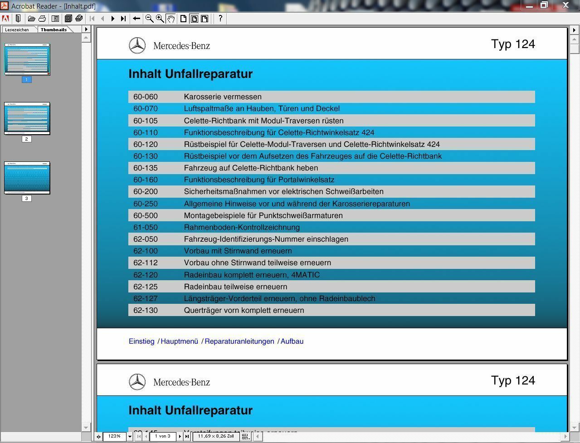Click next page button in status bar

(180, 437)
